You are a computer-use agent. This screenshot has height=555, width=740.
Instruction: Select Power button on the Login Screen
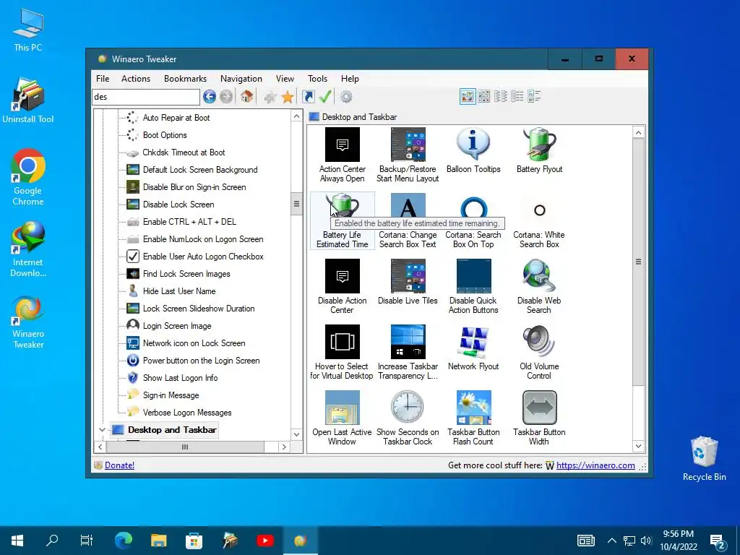(201, 361)
